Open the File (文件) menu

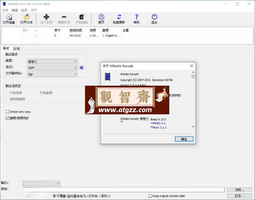(x=5, y=10)
